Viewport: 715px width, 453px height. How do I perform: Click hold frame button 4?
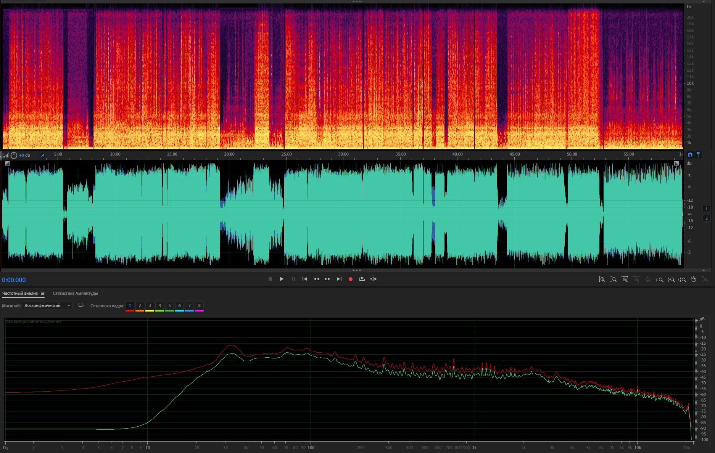[x=159, y=305]
